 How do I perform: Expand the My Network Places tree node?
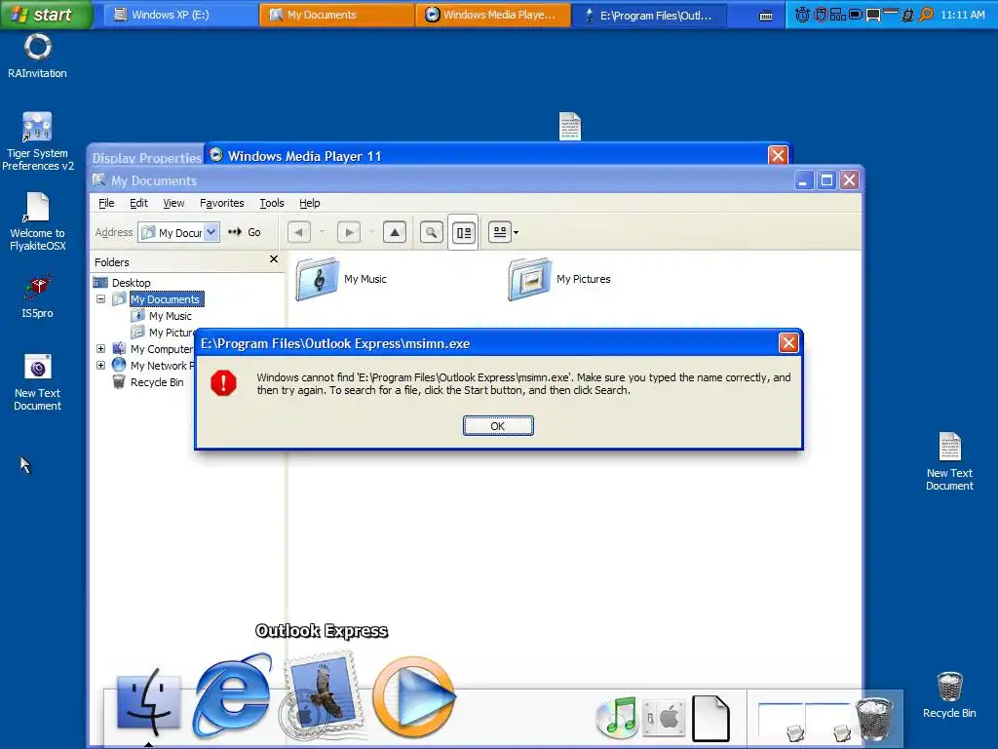click(100, 366)
